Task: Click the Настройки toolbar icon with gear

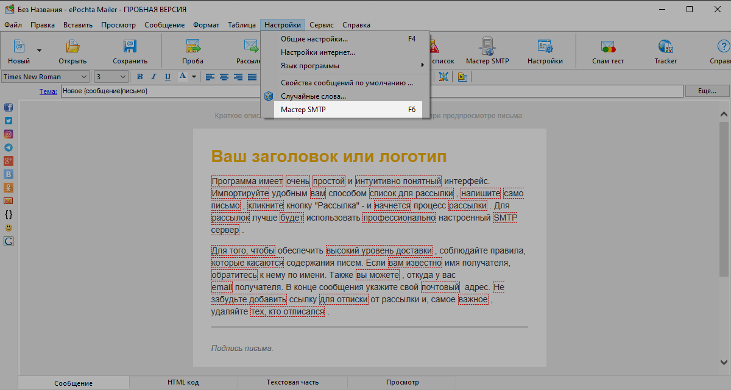Action: pos(545,46)
